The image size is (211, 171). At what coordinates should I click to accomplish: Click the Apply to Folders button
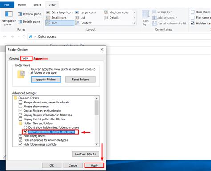pos(46,80)
